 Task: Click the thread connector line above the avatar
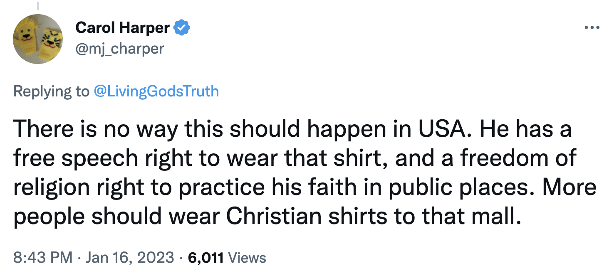pyautogui.click(x=38, y=5)
